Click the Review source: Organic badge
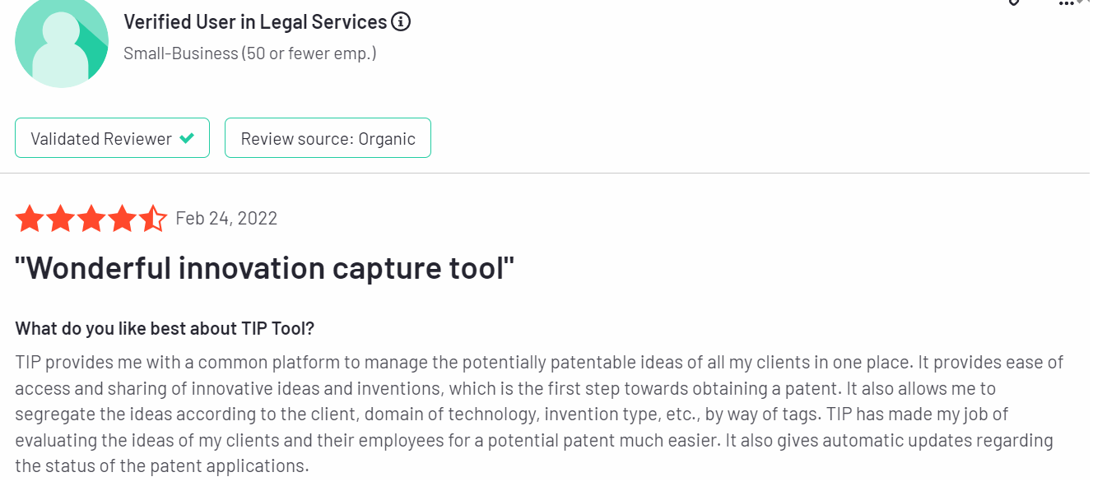Viewport: 1102px width, 500px height. click(x=328, y=138)
